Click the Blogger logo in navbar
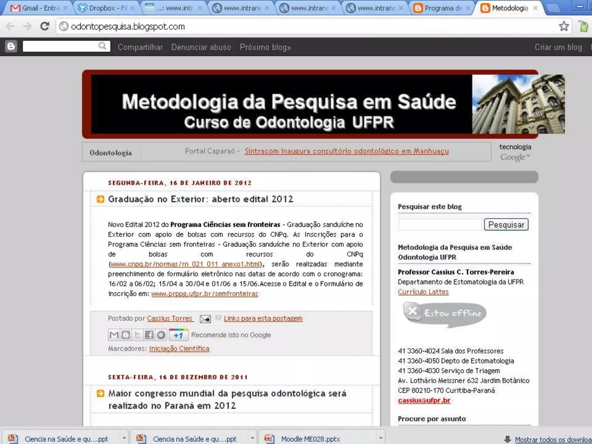The image size is (592, 444). pyautogui.click(x=11, y=47)
